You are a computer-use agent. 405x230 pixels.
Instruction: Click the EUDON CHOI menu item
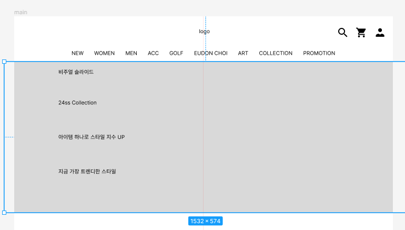211,53
